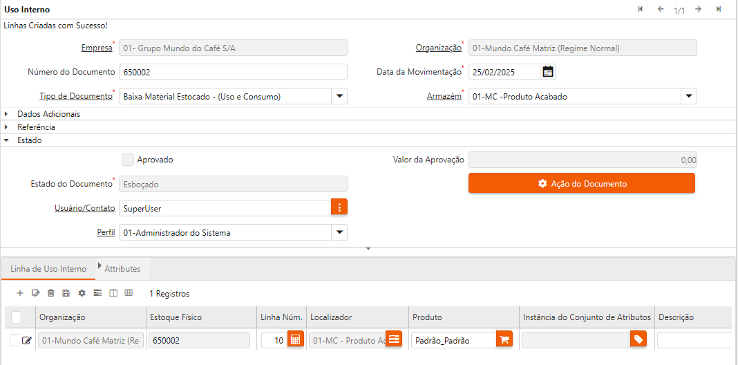Viewport: 738px width, 365px height.
Task: Click the tag icon for attribute set instance
Action: click(638, 339)
